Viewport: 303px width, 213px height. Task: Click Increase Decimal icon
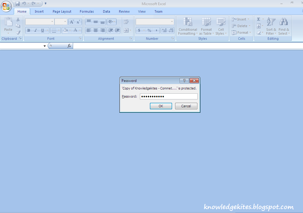[x=164, y=30]
